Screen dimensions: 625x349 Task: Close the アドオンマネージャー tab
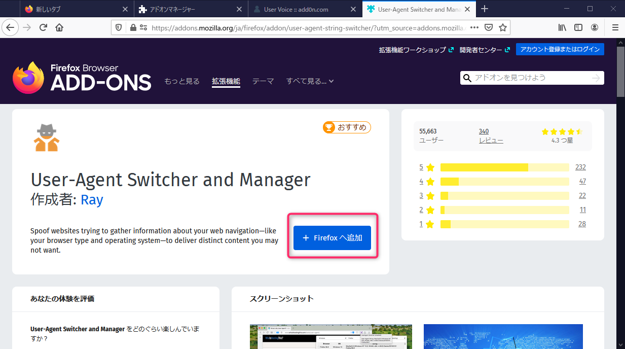point(240,9)
